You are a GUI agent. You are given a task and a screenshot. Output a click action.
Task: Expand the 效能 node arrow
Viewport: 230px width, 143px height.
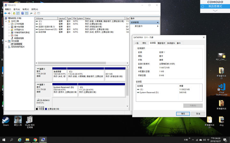click(9, 35)
